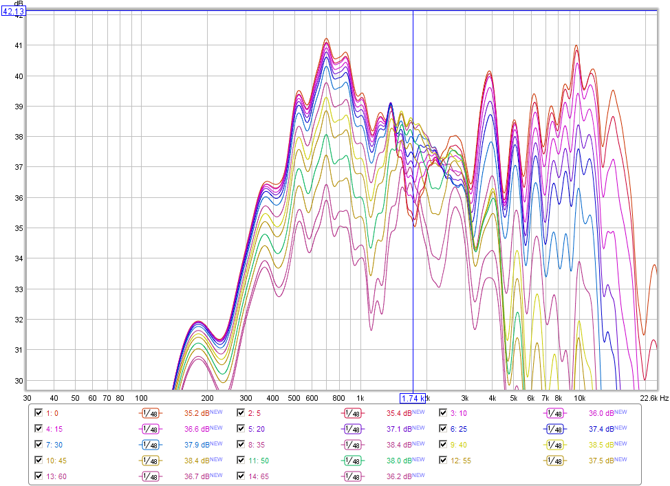
Task: Click the 1/48 smoothing icon for trace 8: 35
Action: [x=352, y=445]
